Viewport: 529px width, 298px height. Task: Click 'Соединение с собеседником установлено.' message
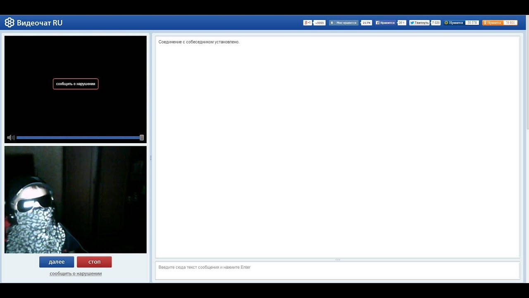click(x=199, y=42)
